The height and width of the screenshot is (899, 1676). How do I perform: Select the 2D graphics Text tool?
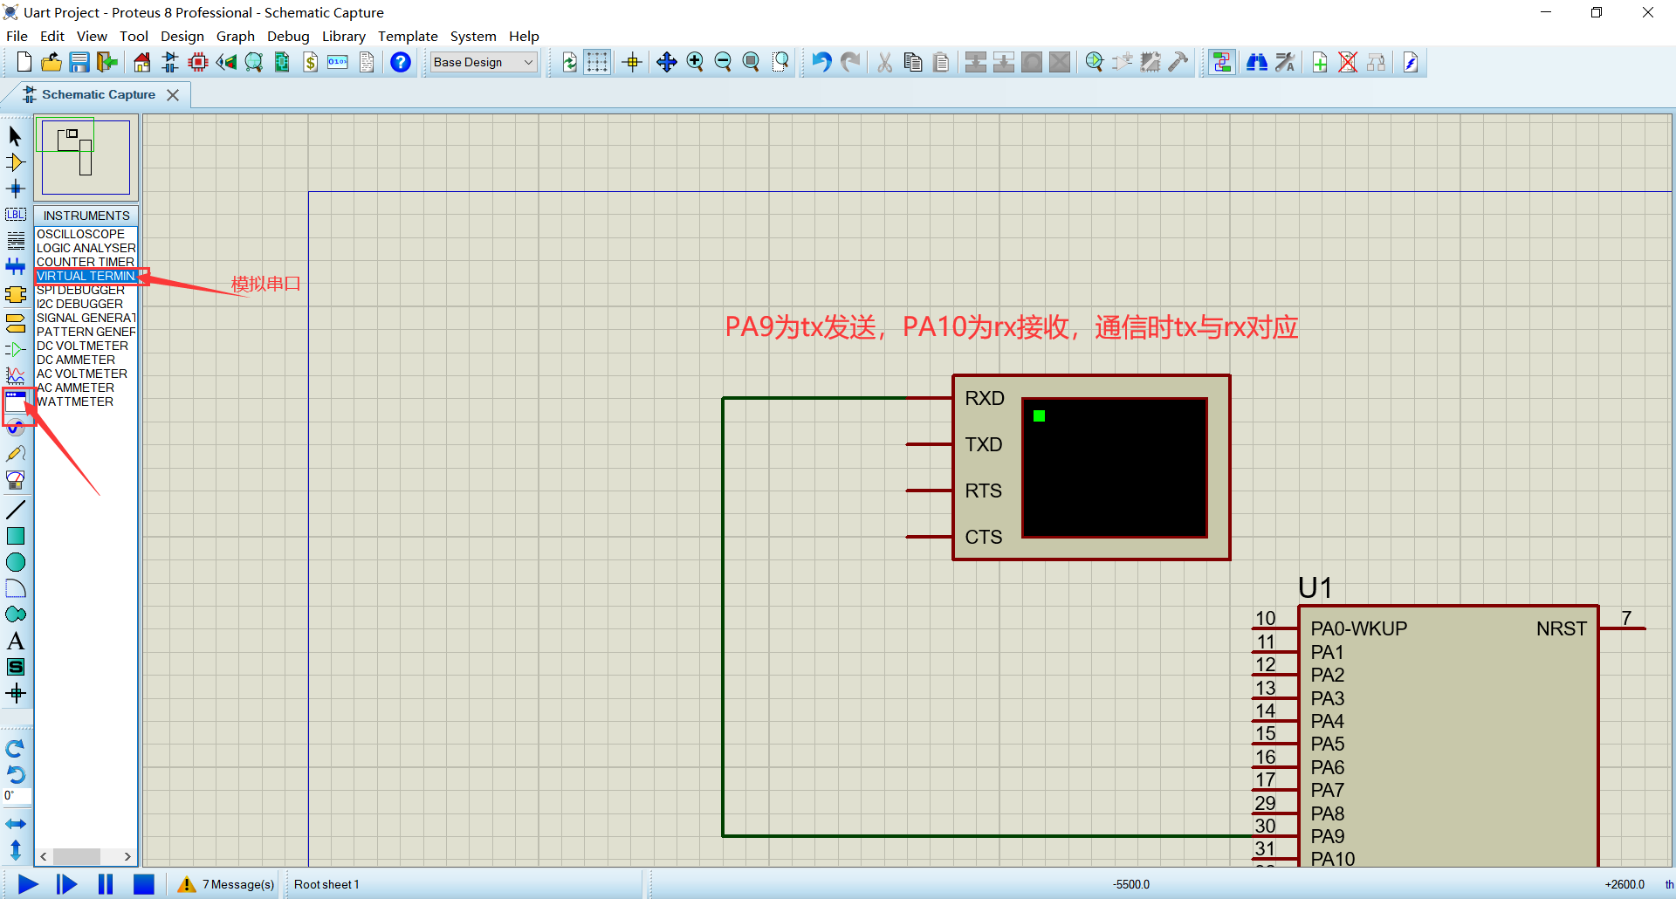[x=16, y=641]
